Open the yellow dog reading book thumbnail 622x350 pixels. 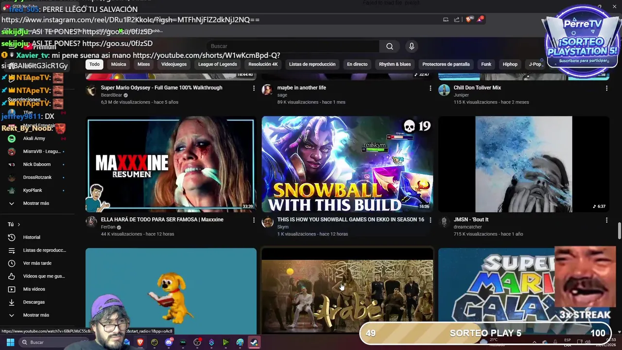tap(171, 291)
